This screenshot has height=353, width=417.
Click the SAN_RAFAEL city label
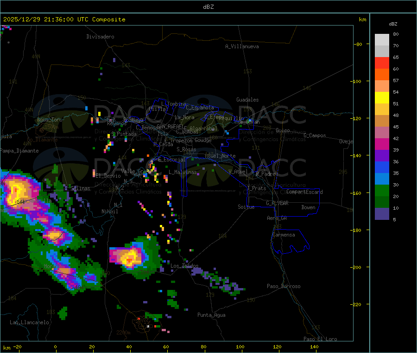point(170,126)
